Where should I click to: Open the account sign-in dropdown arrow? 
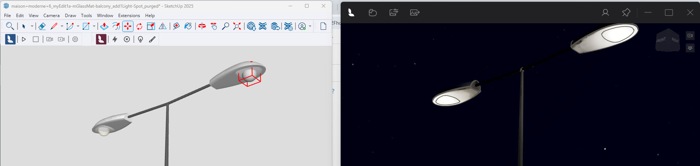(310, 26)
